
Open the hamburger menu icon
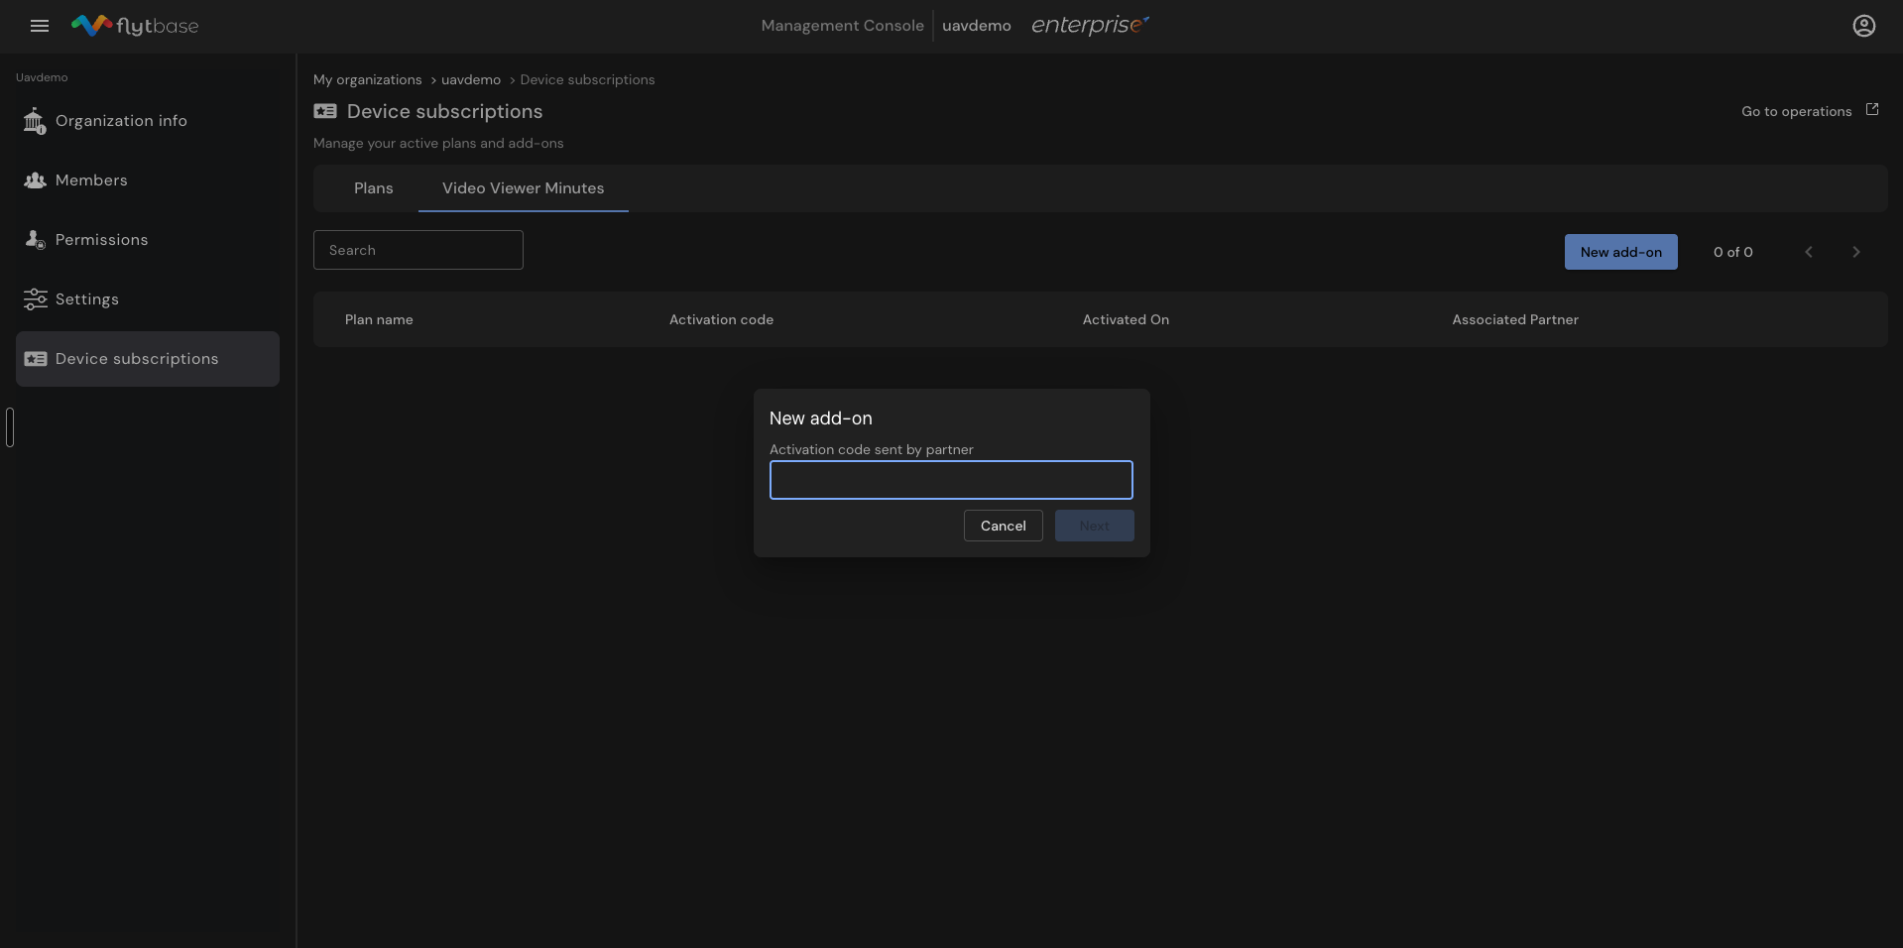pos(40,26)
